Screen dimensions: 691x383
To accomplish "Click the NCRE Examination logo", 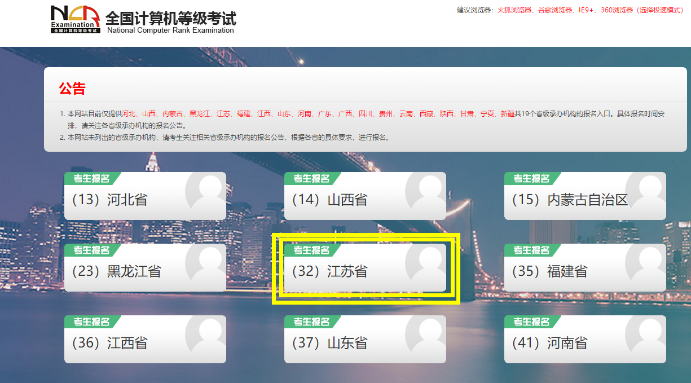I will click(x=75, y=20).
